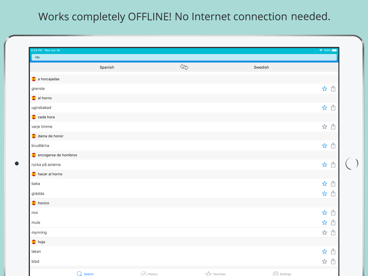Open the Settings tab
Image resolution: width=368 pixels, height=276 pixels.
(282, 274)
